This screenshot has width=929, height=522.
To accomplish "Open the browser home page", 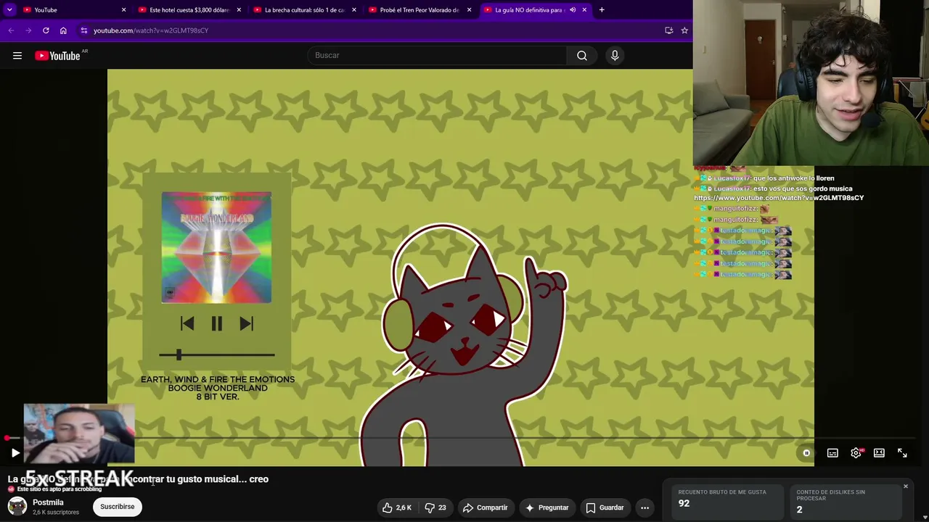I will click(x=63, y=30).
